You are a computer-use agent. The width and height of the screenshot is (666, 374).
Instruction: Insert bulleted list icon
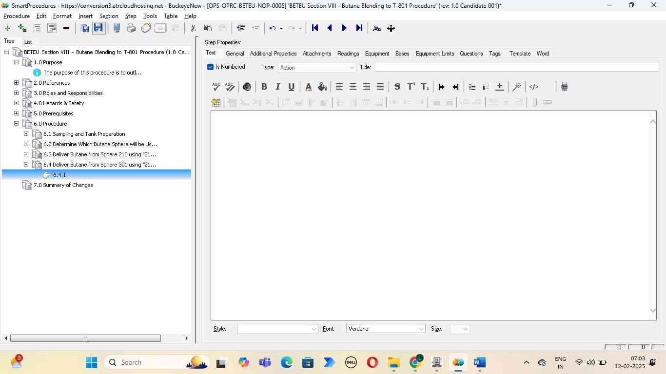click(472, 87)
